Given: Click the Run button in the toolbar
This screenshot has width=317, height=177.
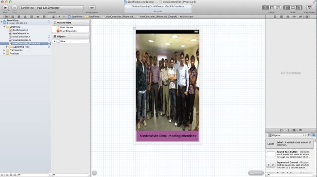Looking at the screenshot, I should [x=5, y=8].
